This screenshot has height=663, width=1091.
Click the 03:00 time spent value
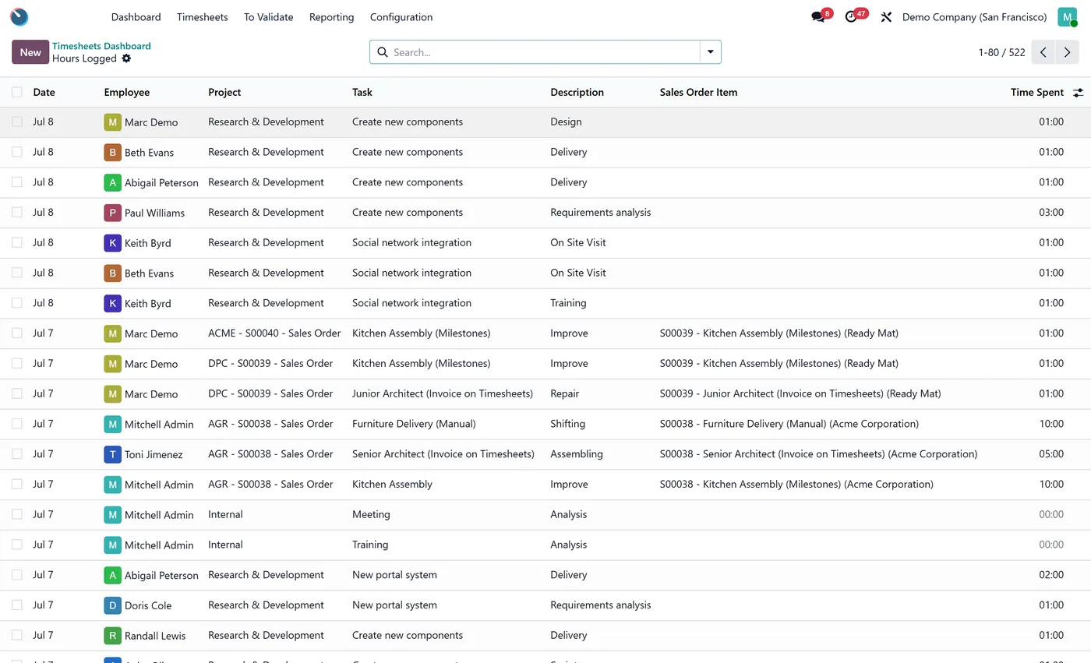pos(1051,212)
